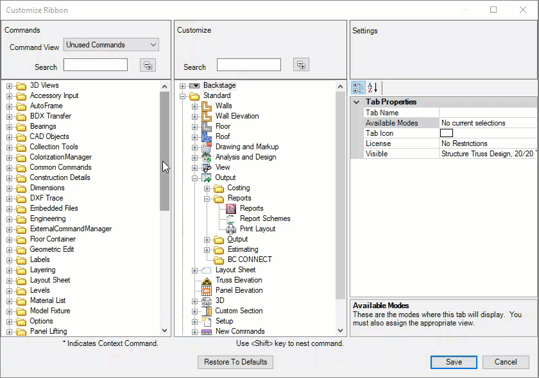
Task: Click the Cancel button
Action: pos(506,362)
